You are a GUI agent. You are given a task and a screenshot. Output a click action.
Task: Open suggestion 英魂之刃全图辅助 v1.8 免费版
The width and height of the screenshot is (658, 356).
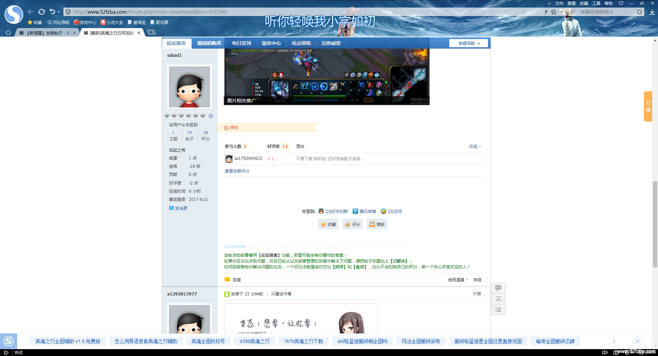(x=68, y=341)
